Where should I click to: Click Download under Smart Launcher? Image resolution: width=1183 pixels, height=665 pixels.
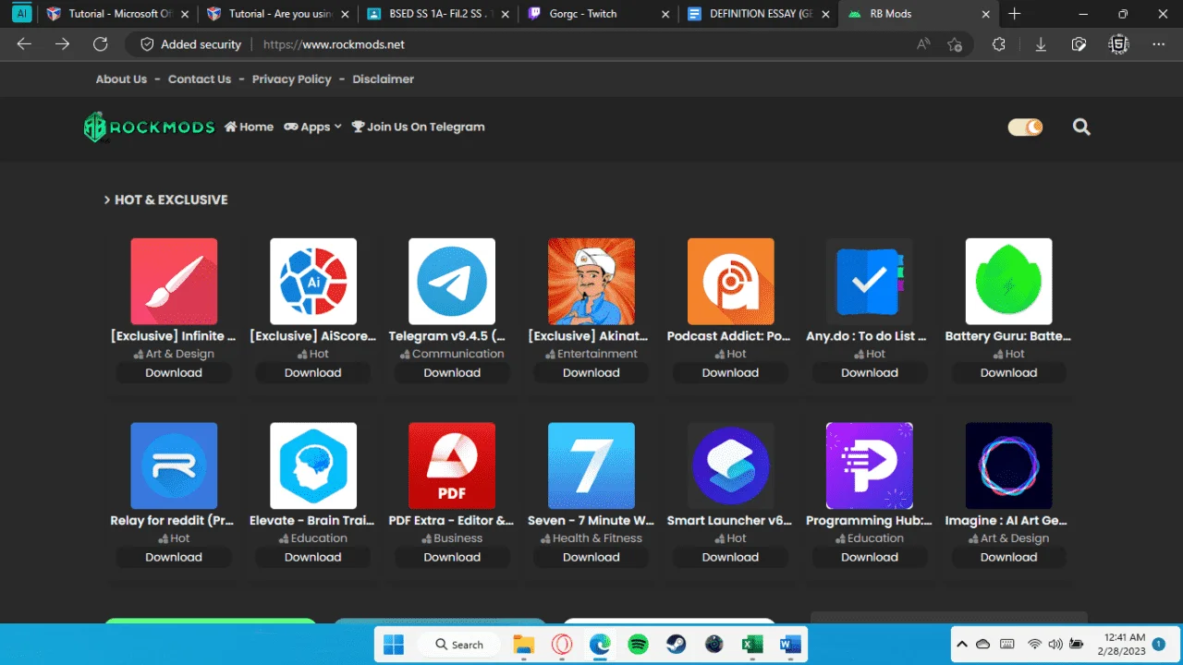(730, 558)
